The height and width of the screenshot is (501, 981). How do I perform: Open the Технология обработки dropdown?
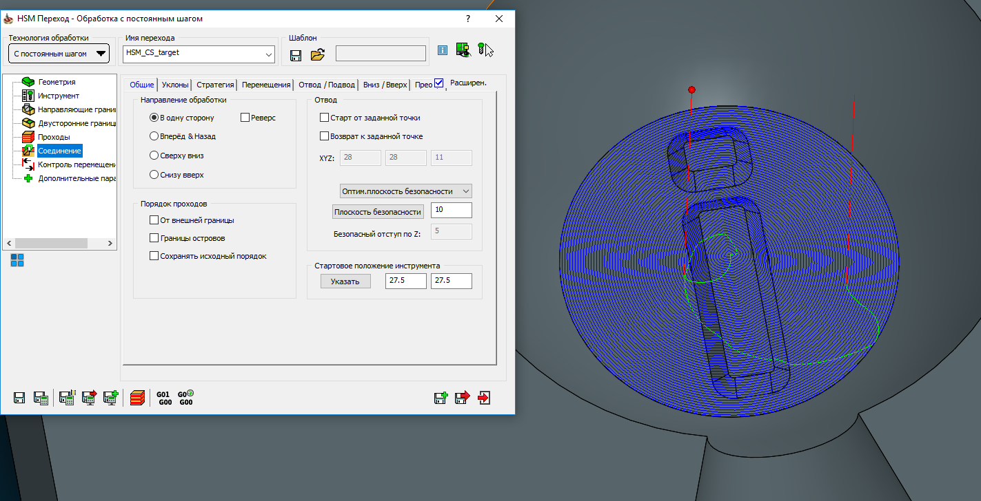point(59,53)
